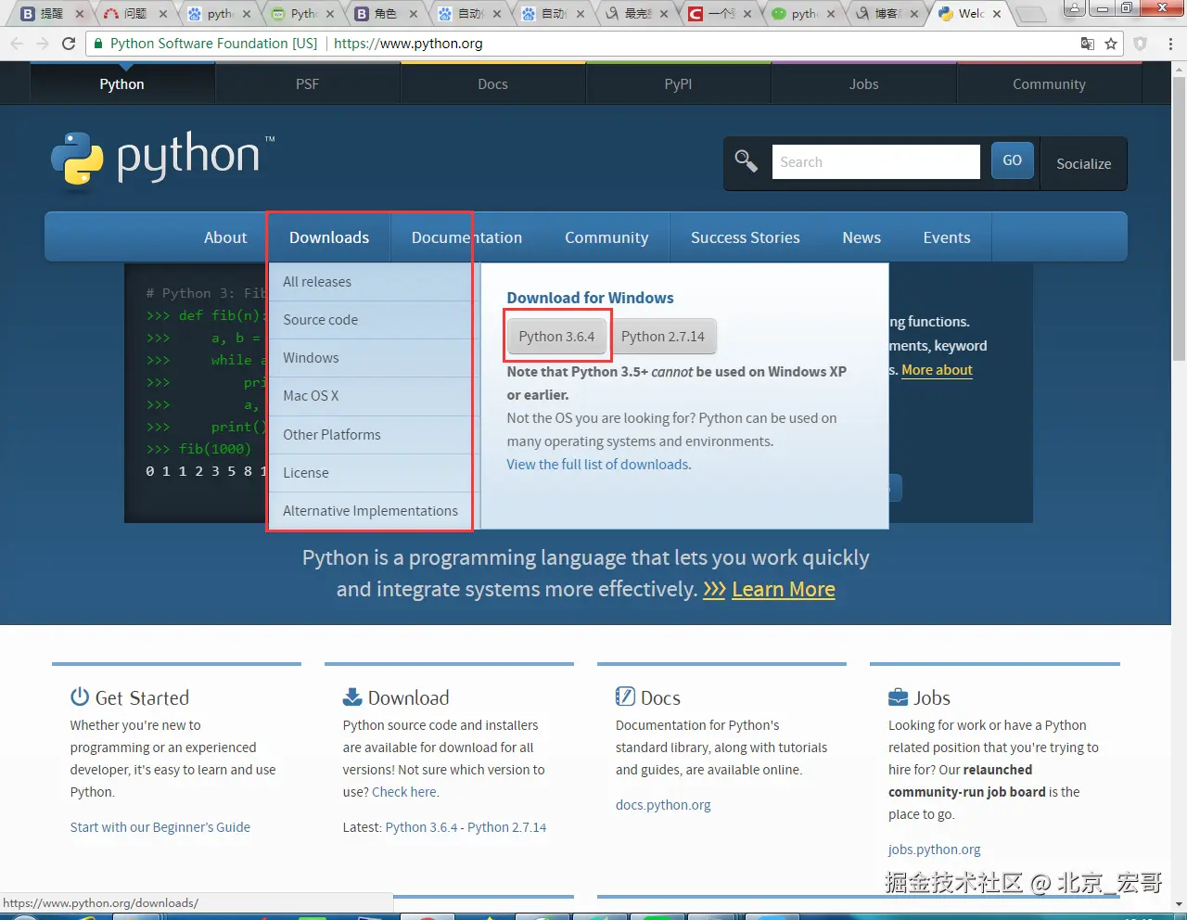The image size is (1187, 920).
Task: Select Community in the top site bar
Action: (1049, 83)
